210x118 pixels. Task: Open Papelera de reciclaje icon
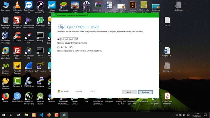point(6,23)
